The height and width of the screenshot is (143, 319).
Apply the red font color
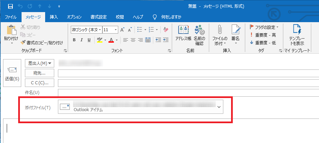(111, 40)
